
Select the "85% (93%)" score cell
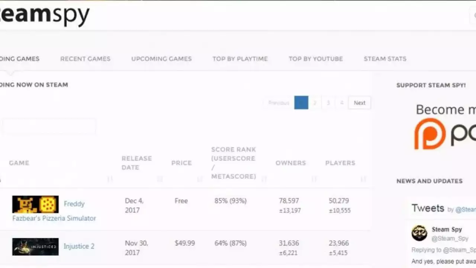pos(231,201)
